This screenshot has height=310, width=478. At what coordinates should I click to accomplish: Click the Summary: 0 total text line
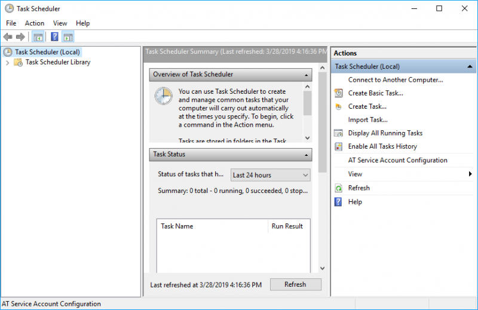232,191
